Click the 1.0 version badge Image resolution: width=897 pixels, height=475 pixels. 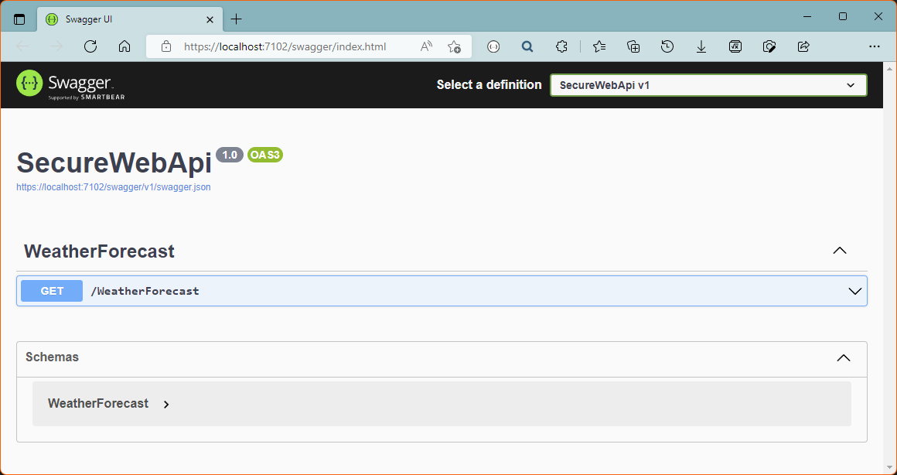point(230,155)
